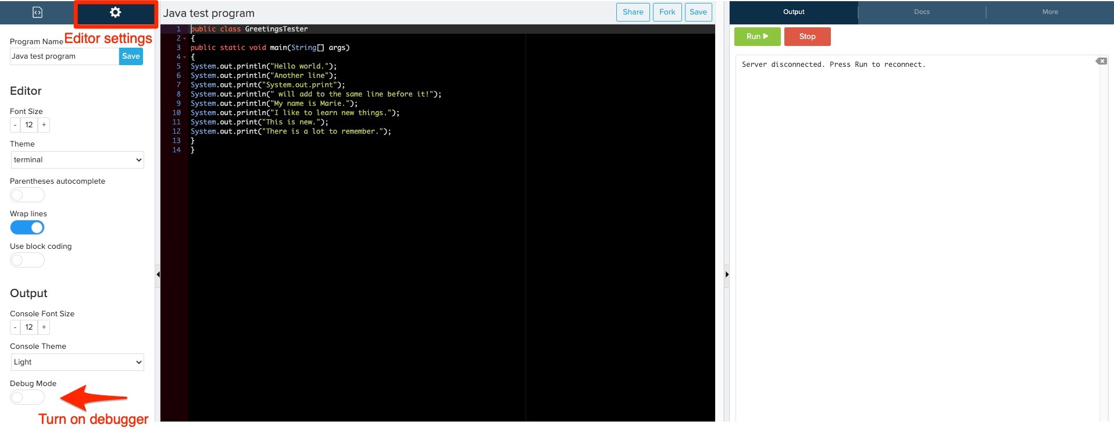Save the program from top toolbar

click(x=698, y=12)
